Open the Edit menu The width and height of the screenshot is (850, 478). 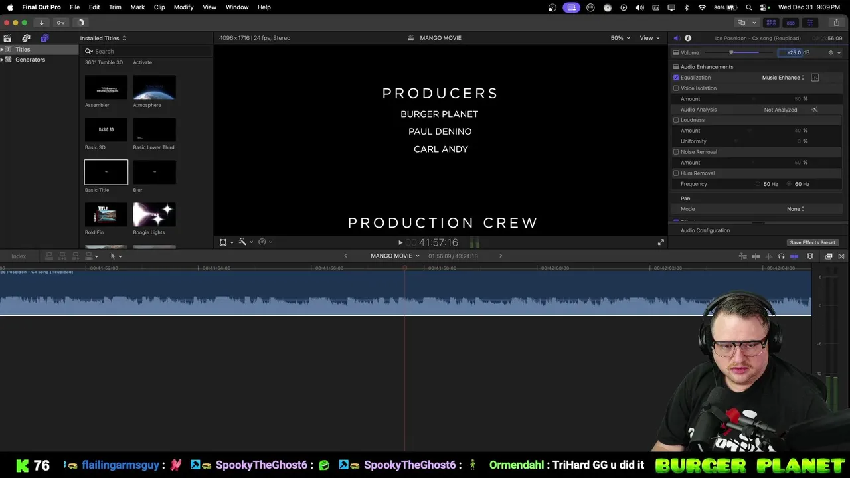[94, 7]
